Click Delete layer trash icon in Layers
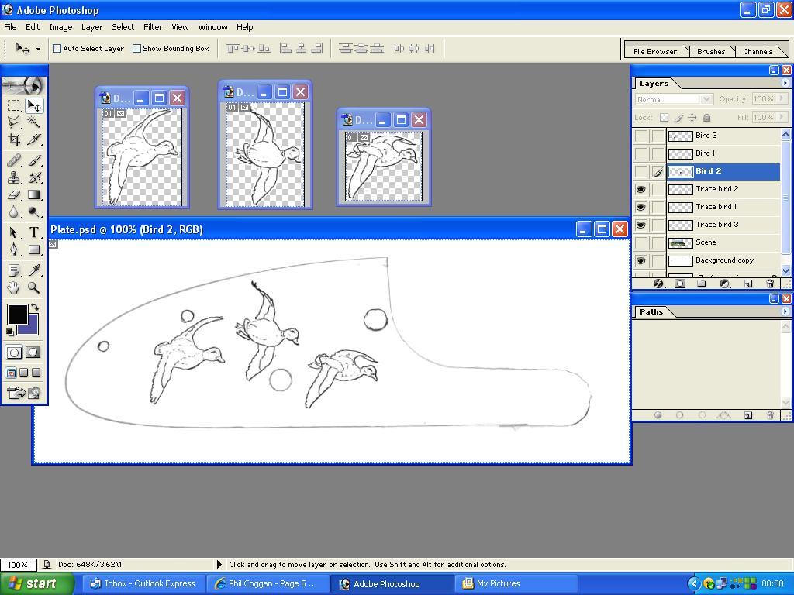The image size is (794, 595). 770,284
